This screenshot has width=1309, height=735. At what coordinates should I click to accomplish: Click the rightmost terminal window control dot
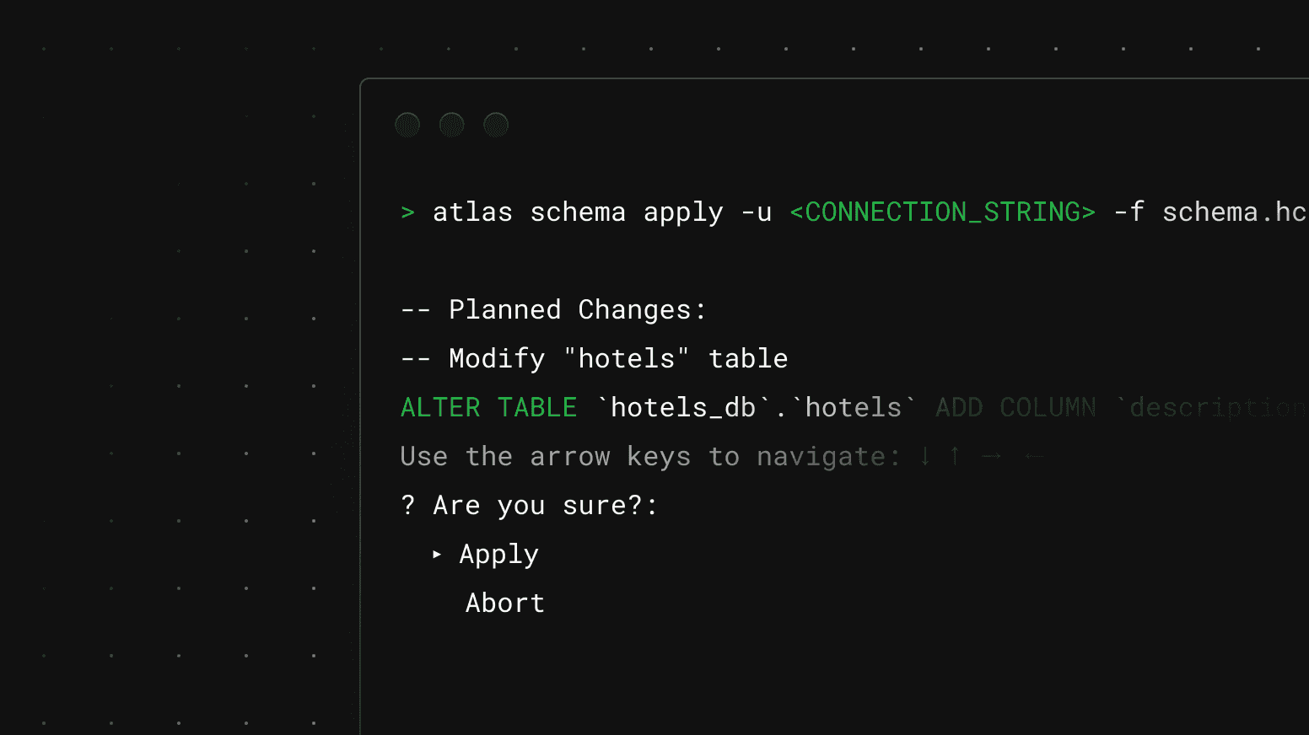[x=497, y=124]
